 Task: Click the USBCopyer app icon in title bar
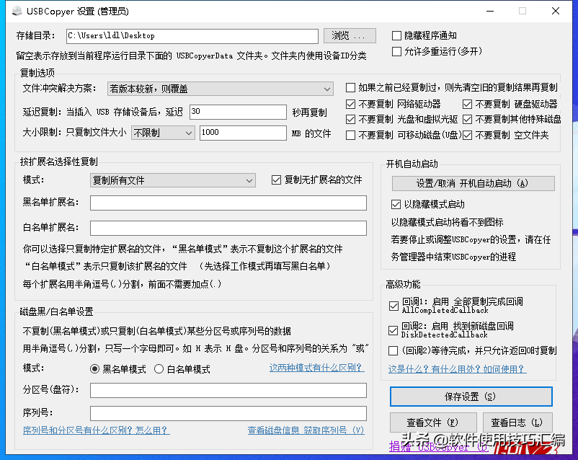(x=17, y=11)
